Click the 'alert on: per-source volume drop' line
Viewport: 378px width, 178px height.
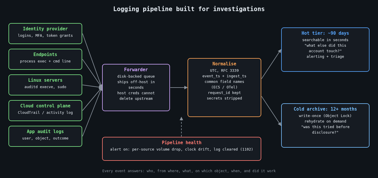tap(182, 149)
